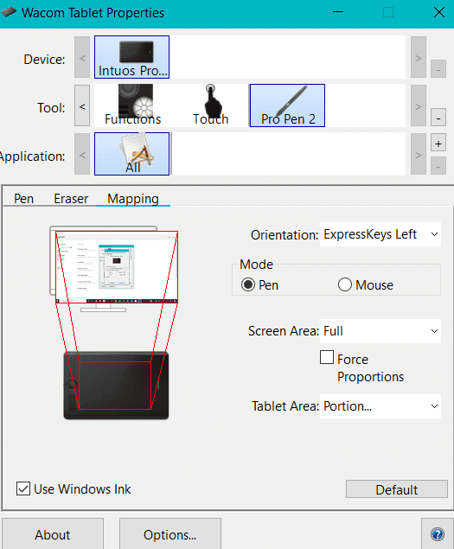Enable Force Proportions checkbox

pos(327,357)
